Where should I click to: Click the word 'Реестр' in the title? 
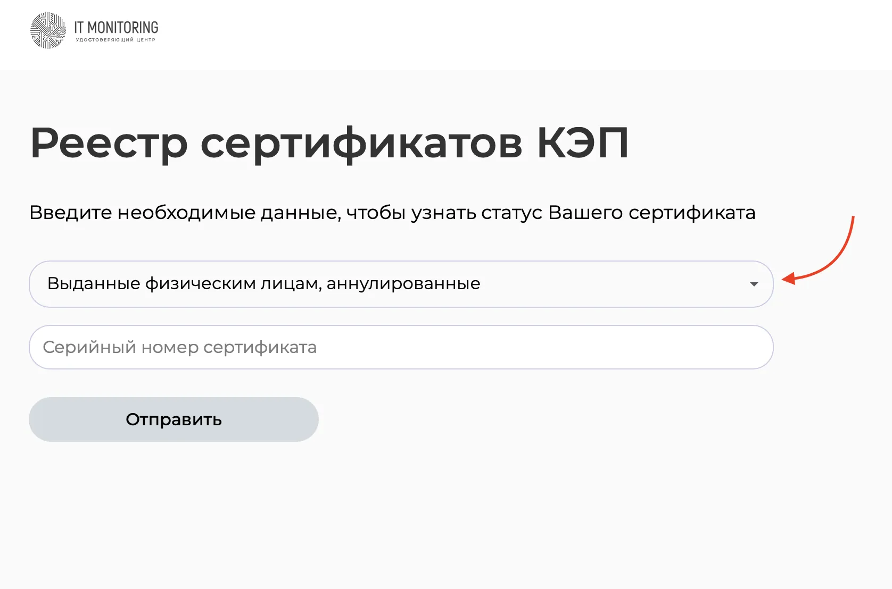coord(109,143)
